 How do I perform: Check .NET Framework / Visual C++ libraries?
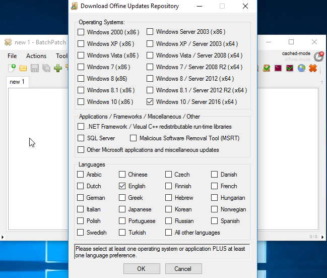pos(81,127)
